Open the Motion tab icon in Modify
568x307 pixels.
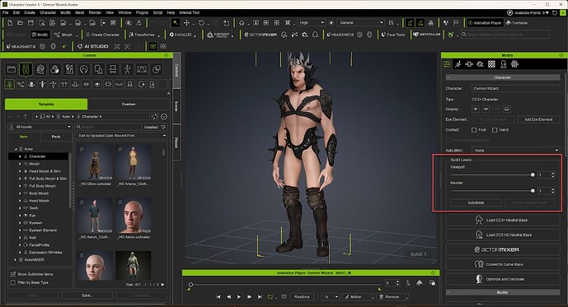click(458, 64)
